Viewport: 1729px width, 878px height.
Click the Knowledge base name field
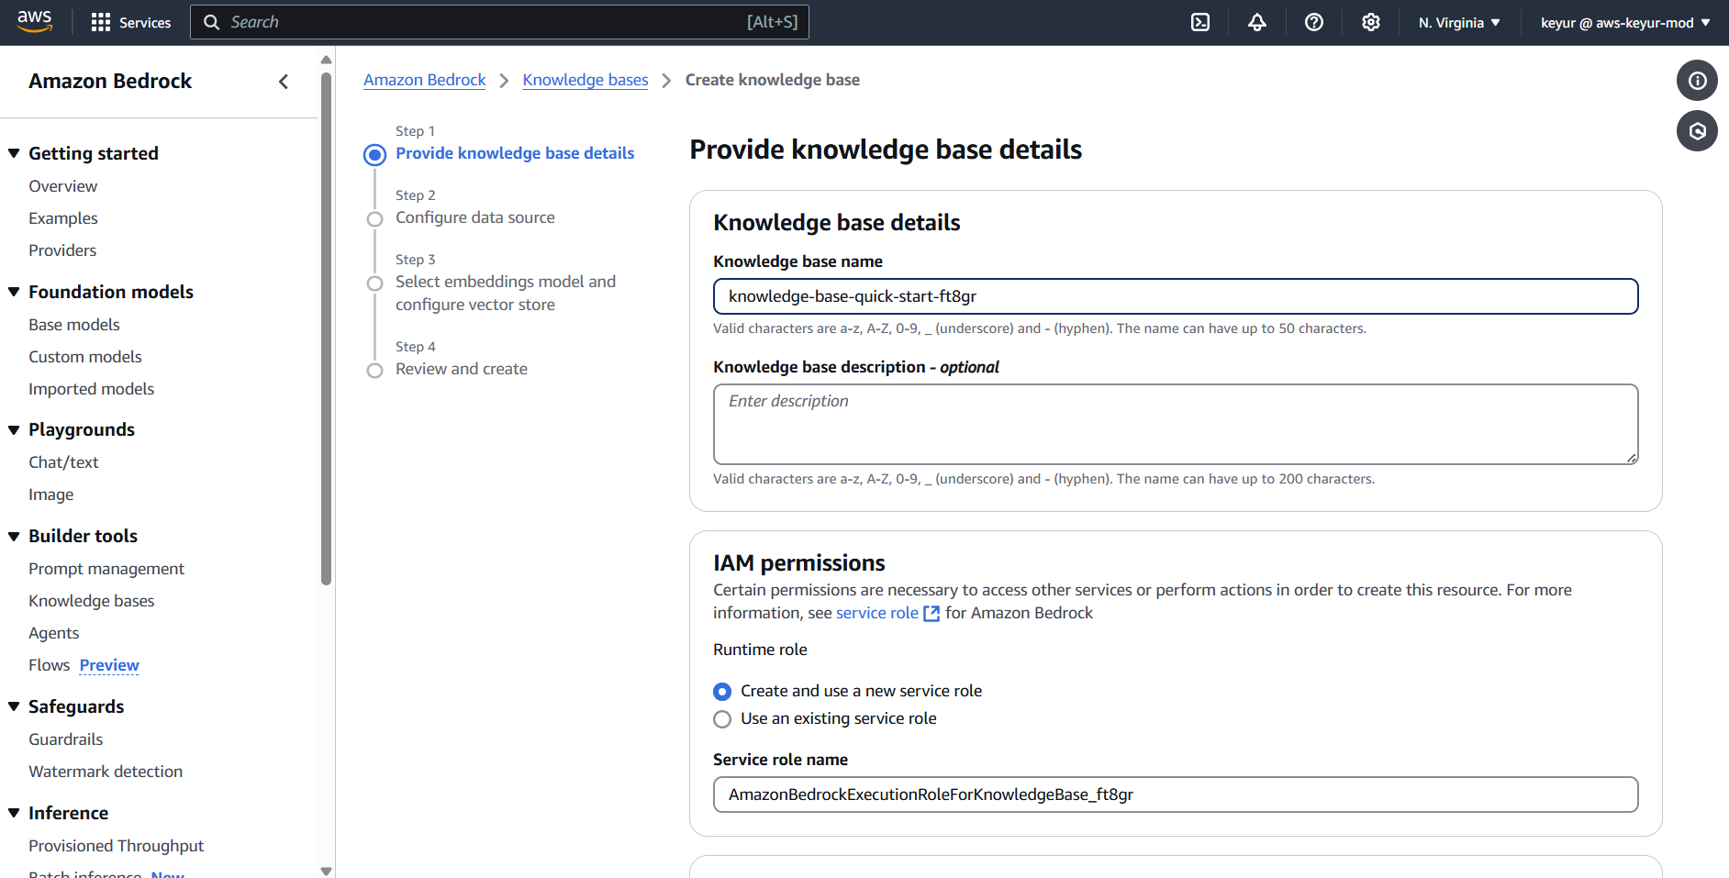[1176, 296]
